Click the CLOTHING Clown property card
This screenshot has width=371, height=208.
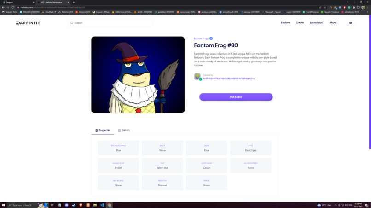tap(207, 165)
